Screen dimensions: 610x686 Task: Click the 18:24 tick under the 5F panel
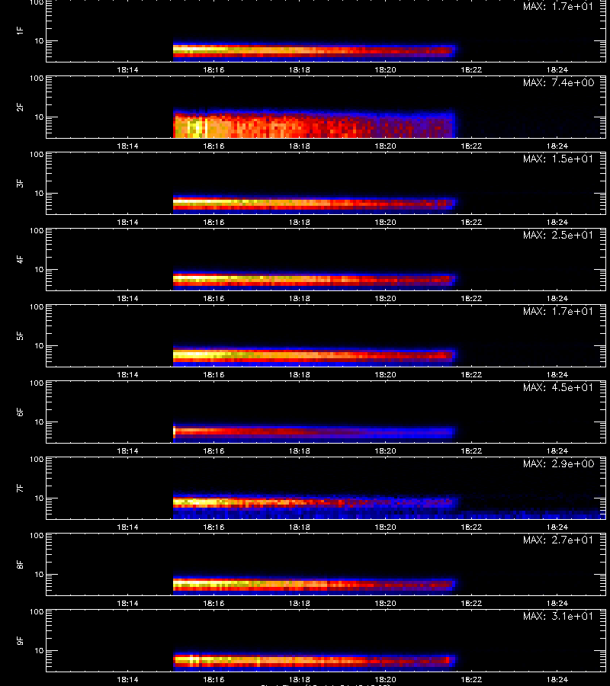pyautogui.click(x=557, y=374)
